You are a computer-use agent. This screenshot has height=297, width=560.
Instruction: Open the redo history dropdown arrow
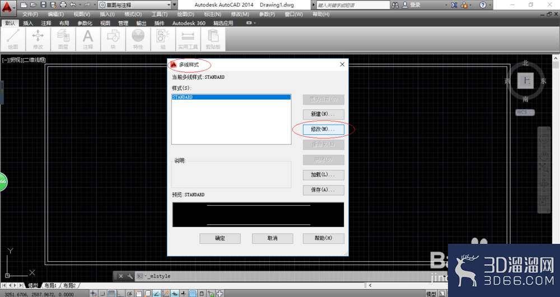[94, 5]
